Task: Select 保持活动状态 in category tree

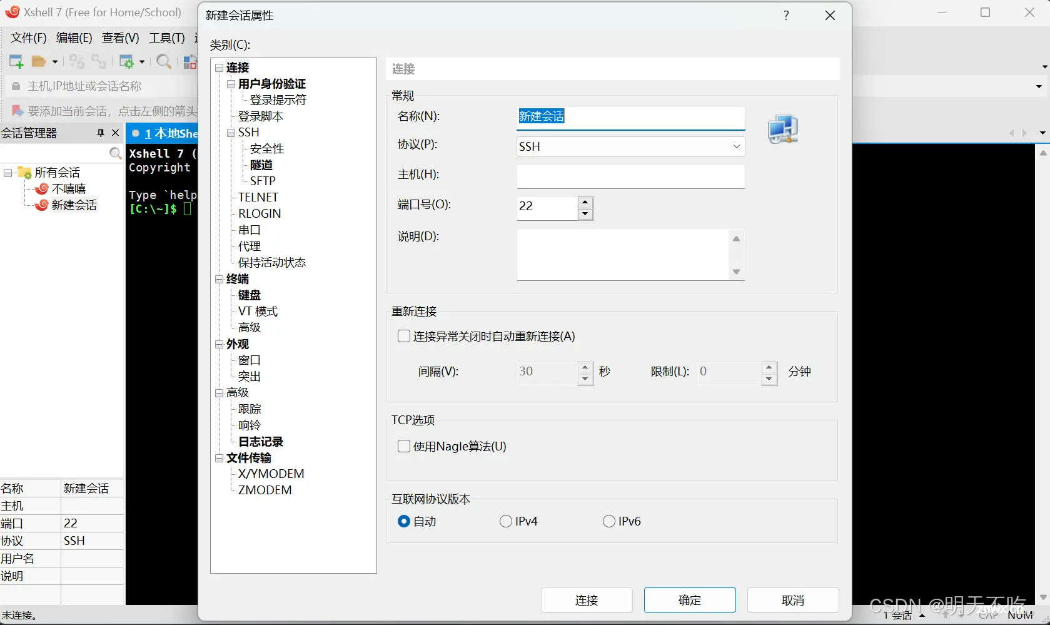Action: 272,263
